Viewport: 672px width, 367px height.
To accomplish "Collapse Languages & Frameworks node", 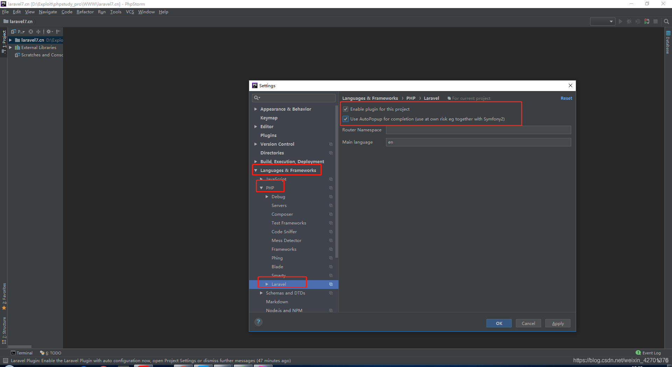I will click(256, 171).
